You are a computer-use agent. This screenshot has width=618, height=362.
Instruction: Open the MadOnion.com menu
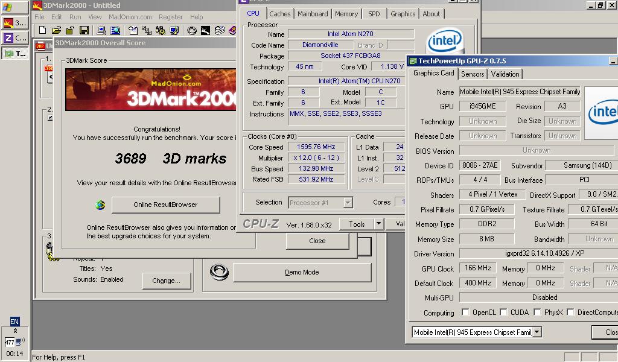pos(130,17)
